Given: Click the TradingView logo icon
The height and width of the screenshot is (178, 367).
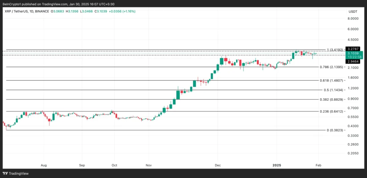Looking at the screenshot, I should [x=6, y=173].
